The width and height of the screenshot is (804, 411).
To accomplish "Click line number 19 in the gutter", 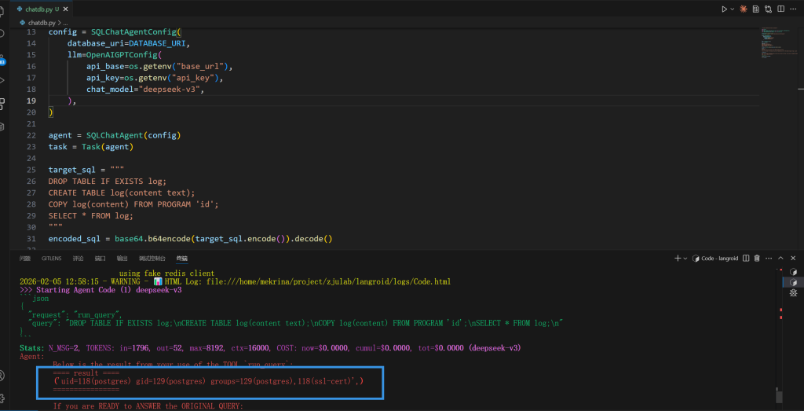I will [31, 101].
